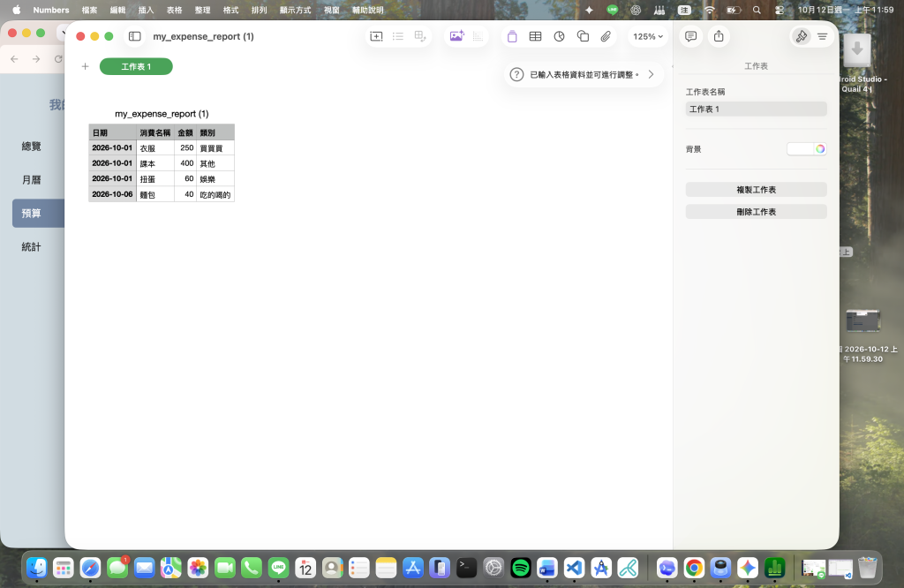Select the 消費名稱 header cell

click(x=155, y=132)
